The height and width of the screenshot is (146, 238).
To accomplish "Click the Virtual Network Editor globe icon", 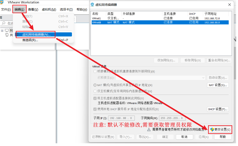I will (x=92, y=5).
